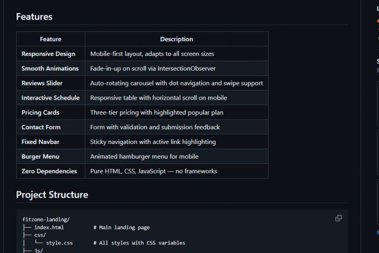
Task: Click the fitzone-landing/ root folder line
Action: (46, 219)
